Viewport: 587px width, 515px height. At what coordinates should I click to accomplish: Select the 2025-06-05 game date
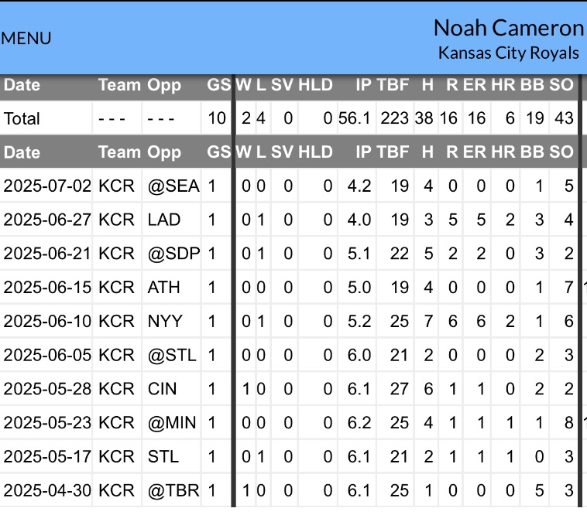47,355
